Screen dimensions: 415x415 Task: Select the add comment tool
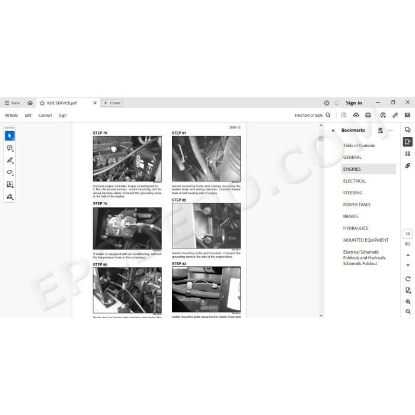tap(10, 148)
